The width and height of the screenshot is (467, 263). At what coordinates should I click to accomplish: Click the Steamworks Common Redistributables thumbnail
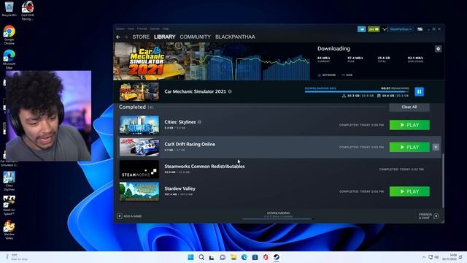[x=139, y=169]
